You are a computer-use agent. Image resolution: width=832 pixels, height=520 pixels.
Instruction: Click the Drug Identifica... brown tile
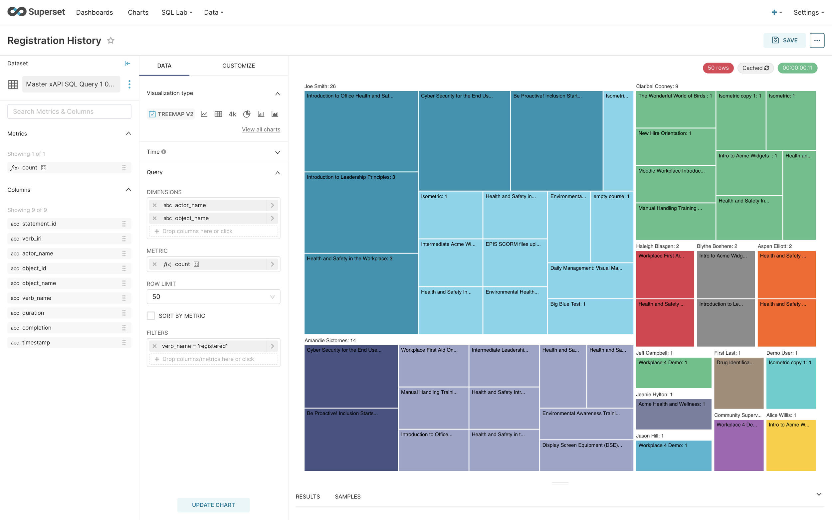click(x=738, y=383)
